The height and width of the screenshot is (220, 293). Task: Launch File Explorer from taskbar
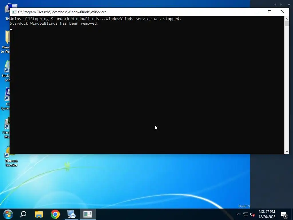pyautogui.click(x=39, y=214)
